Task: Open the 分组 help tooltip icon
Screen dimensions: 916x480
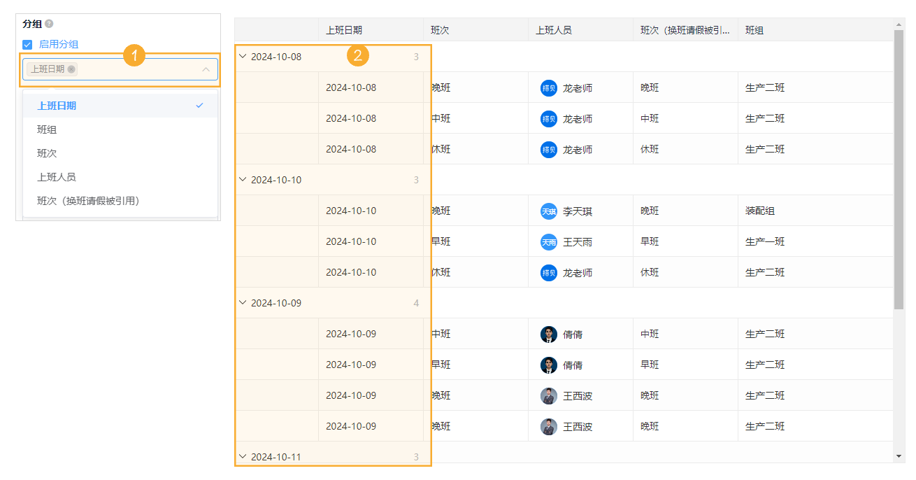Action: [48, 23]
